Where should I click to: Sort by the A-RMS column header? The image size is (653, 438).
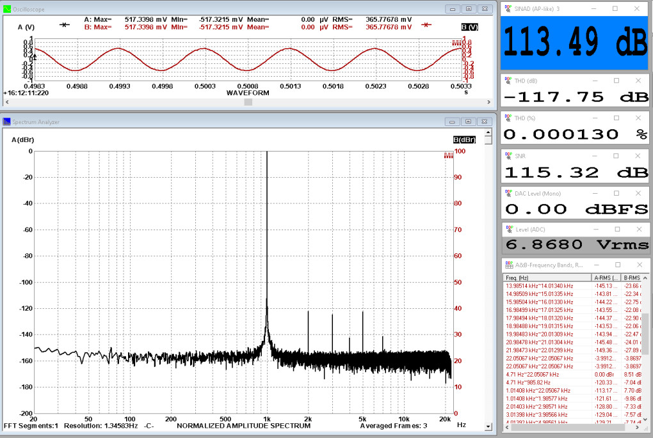[606, 278]
